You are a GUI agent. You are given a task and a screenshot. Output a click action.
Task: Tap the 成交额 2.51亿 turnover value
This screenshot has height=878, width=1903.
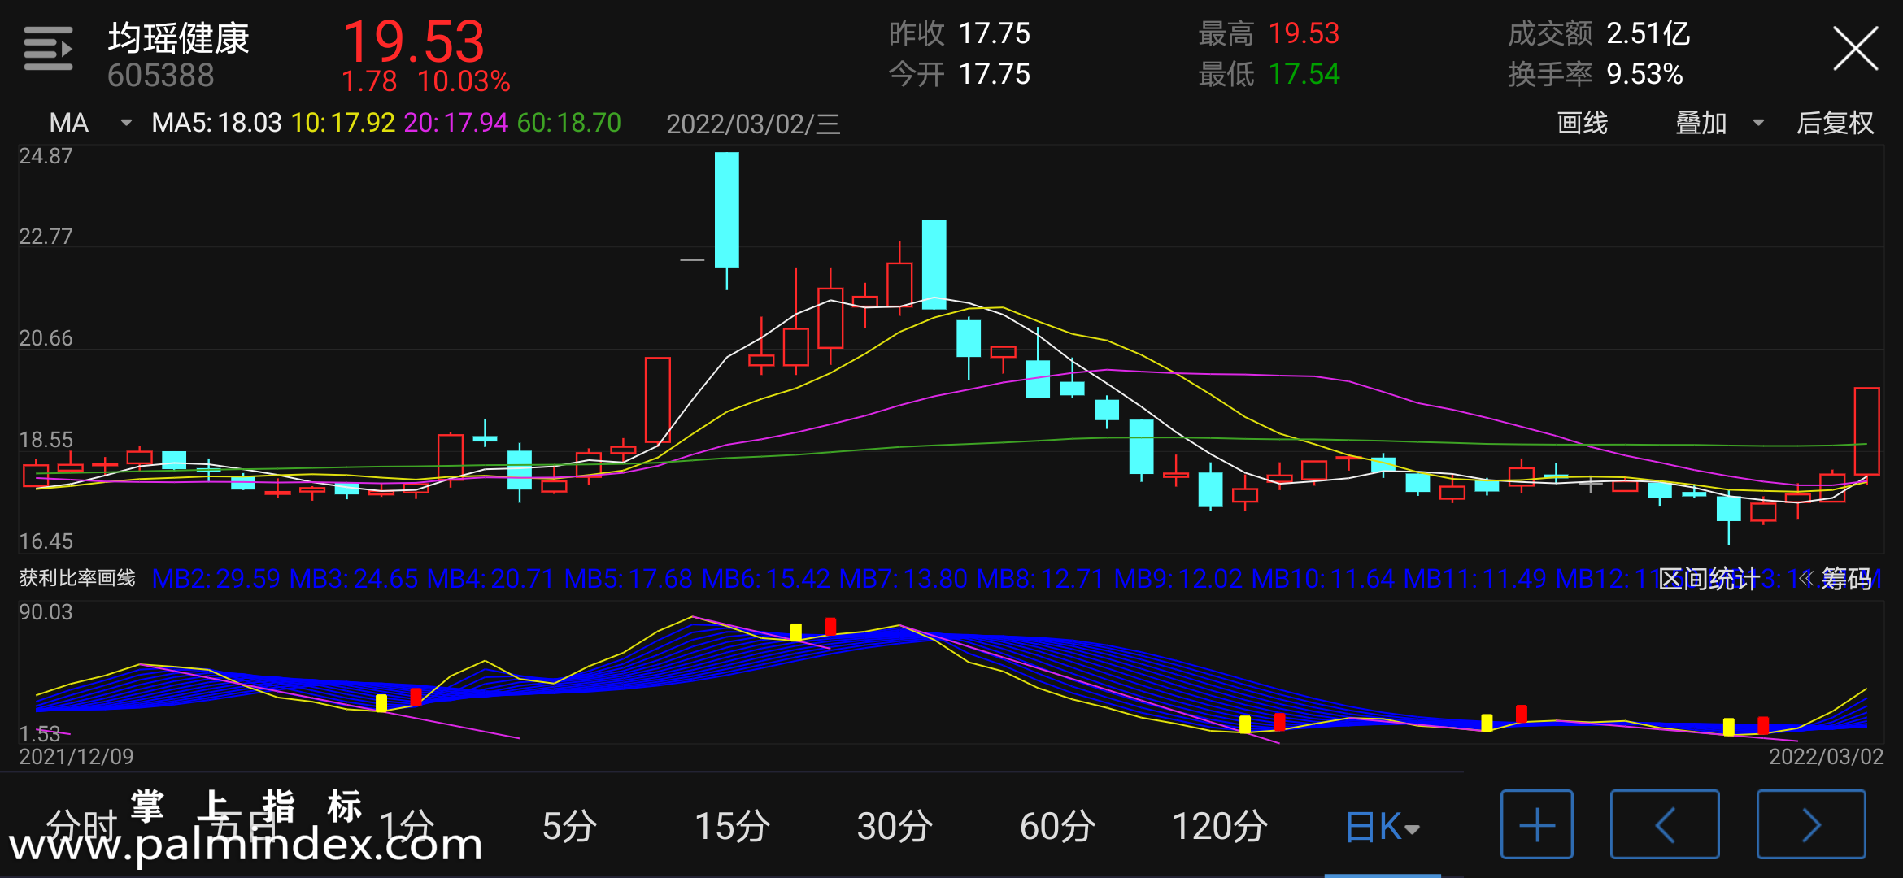[1599, 34]
